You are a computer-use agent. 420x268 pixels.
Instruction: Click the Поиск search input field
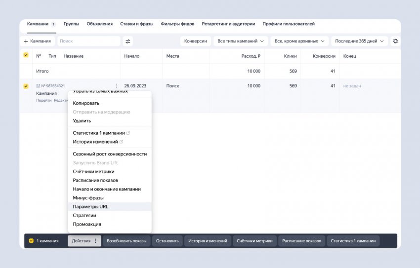pos(88,41)
